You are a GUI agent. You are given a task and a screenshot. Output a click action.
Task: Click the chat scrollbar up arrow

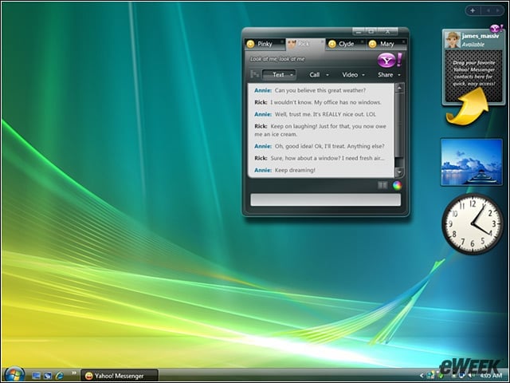click(x=399, y=88)
